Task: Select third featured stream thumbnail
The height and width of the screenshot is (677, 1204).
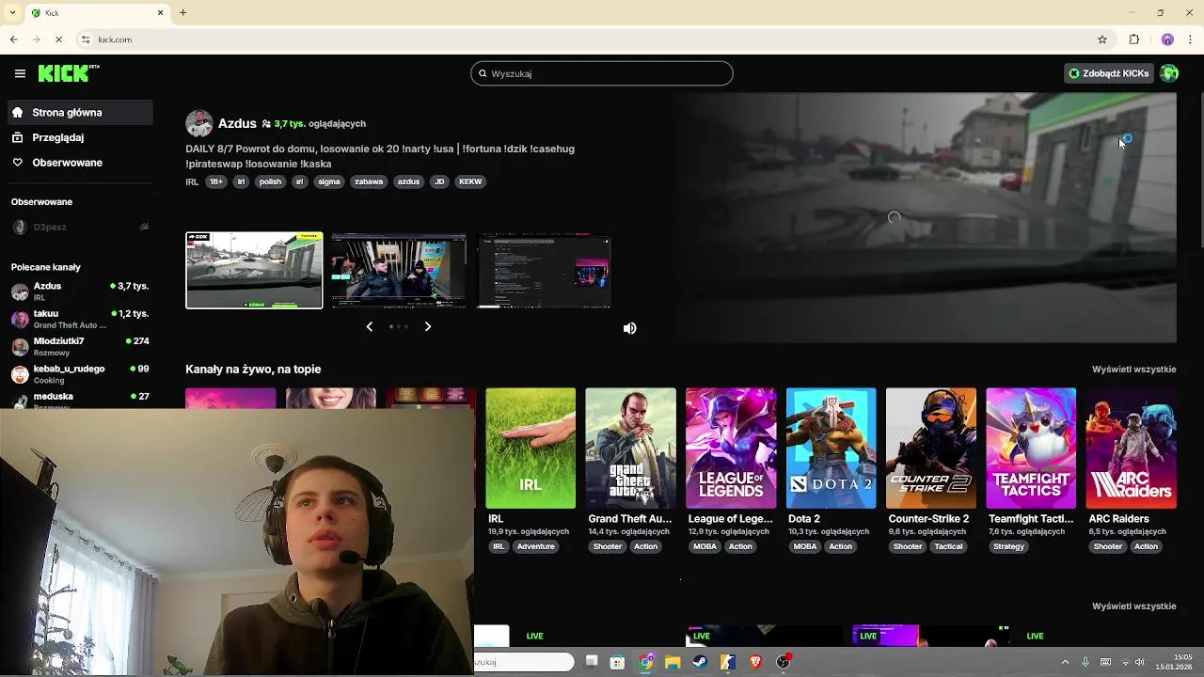Action: click(x=544, y=270)
